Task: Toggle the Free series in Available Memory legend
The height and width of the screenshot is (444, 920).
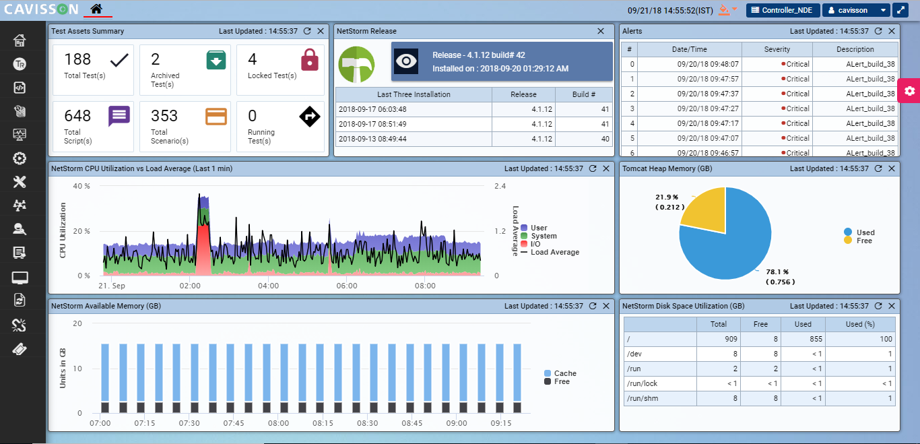Action: 557,381
